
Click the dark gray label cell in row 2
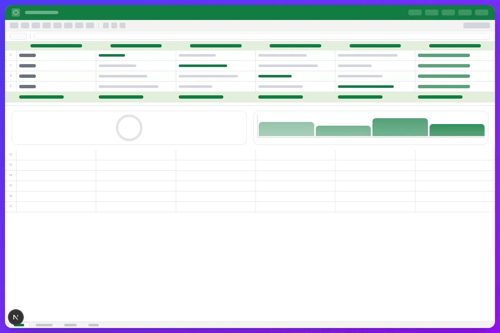click(x=56, y=55)
